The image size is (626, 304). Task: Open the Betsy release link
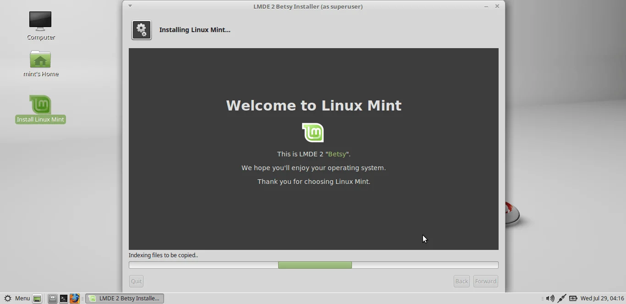(337, 154)
